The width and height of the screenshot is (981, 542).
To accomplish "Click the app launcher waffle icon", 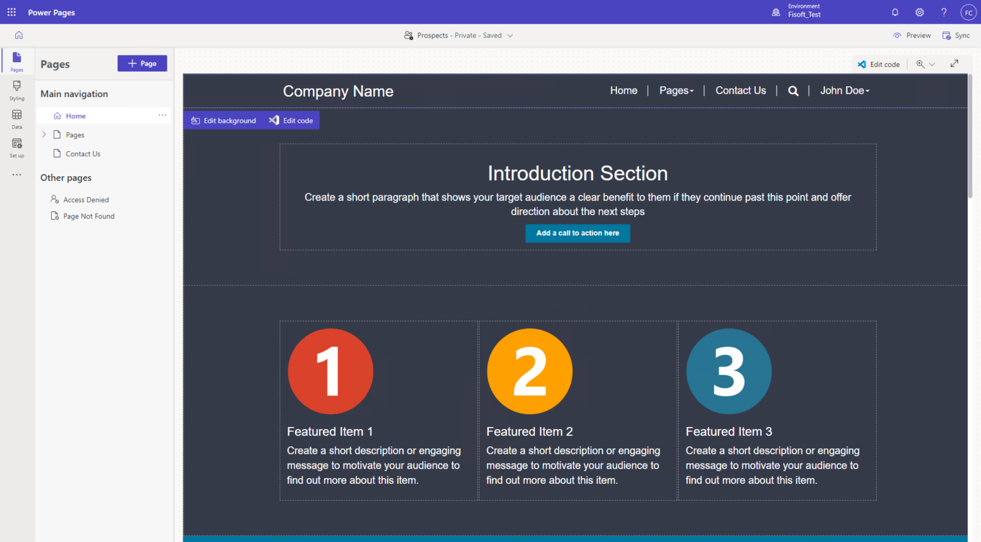I will coord(11,11).
